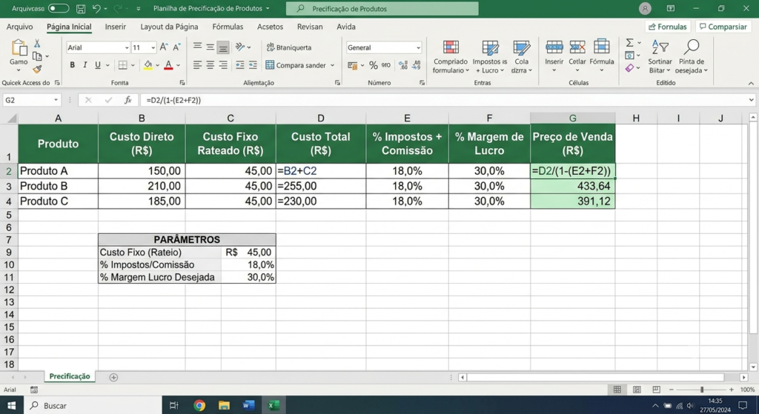Viewport: 759px width, 414px height.
Task: Open Word from the taskbar
Action: [248, 405]
